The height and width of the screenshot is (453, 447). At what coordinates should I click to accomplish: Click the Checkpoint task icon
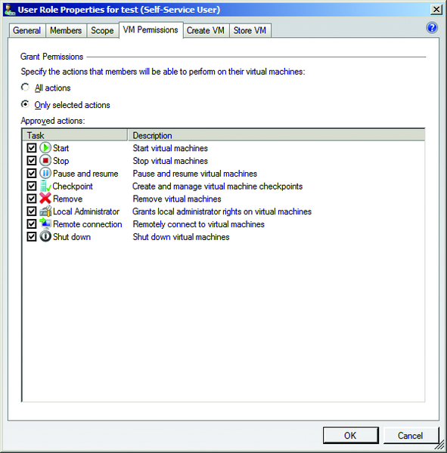pyautogui.click(x=45, y=186)
